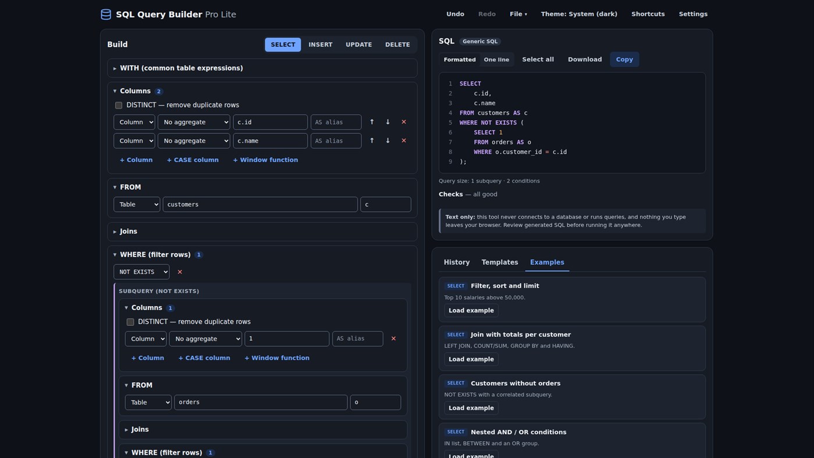
Task: Switch to the DELETE query type
Action: click(397, 45)
